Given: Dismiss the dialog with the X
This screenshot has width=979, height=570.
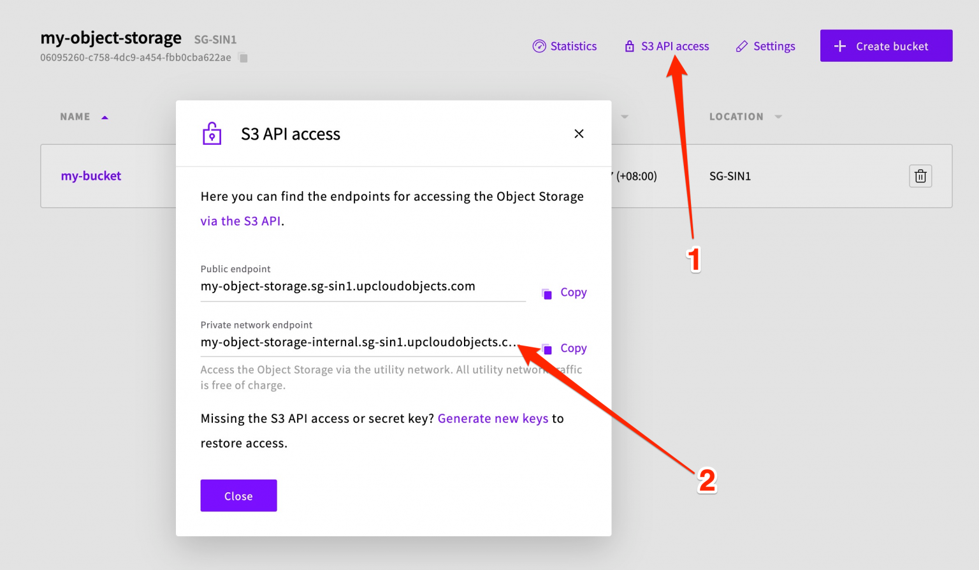Looking at the screenshot, I should point(579,133).
